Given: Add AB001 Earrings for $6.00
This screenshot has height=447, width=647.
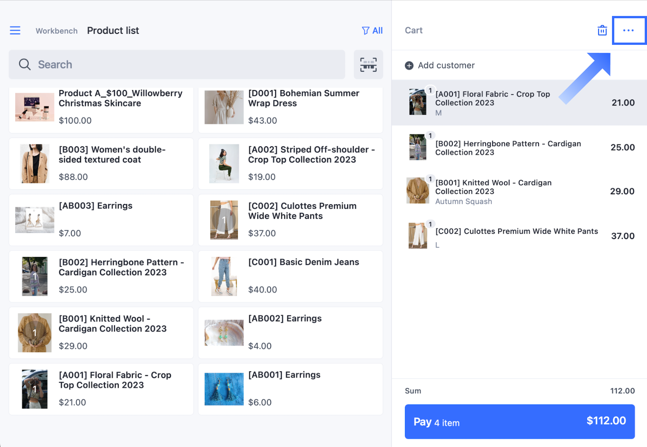Looking at the screenshot, I should 290,389.
